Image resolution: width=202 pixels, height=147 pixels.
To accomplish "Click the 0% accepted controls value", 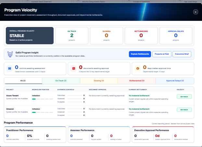I will pos(30,136).
